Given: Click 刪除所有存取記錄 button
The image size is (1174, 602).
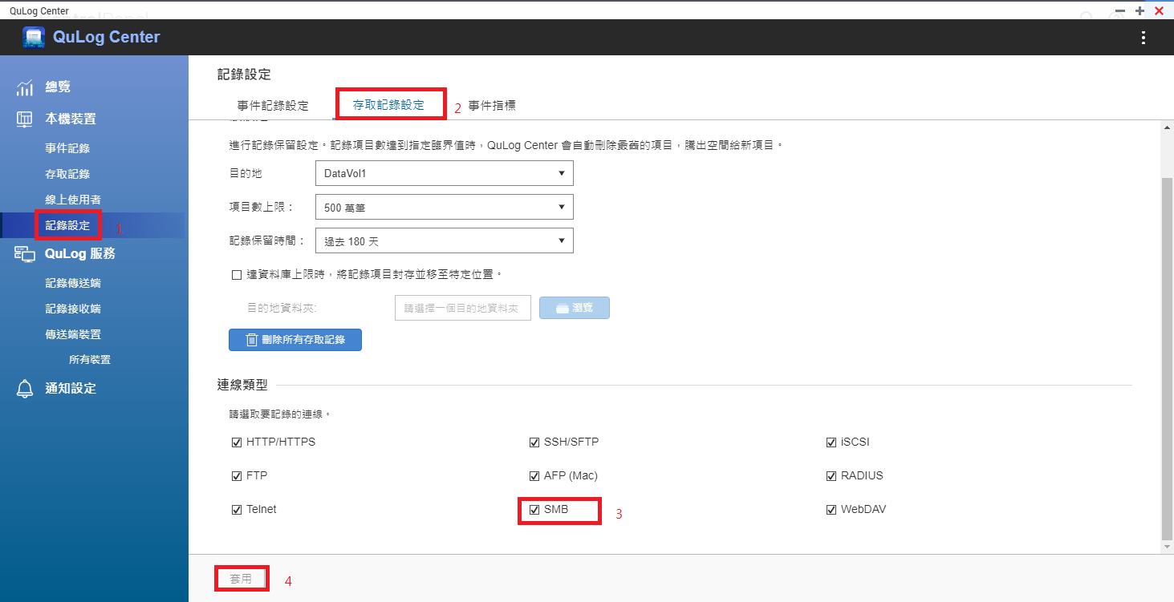Looking at the screenshot, I should (x=295, y=340).
